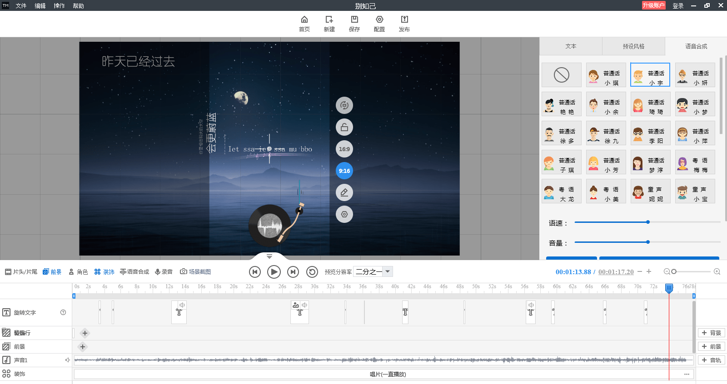Pick voice 普通话 李阳
This screenshot has width=727, height=384.
(x=651, y=133)
